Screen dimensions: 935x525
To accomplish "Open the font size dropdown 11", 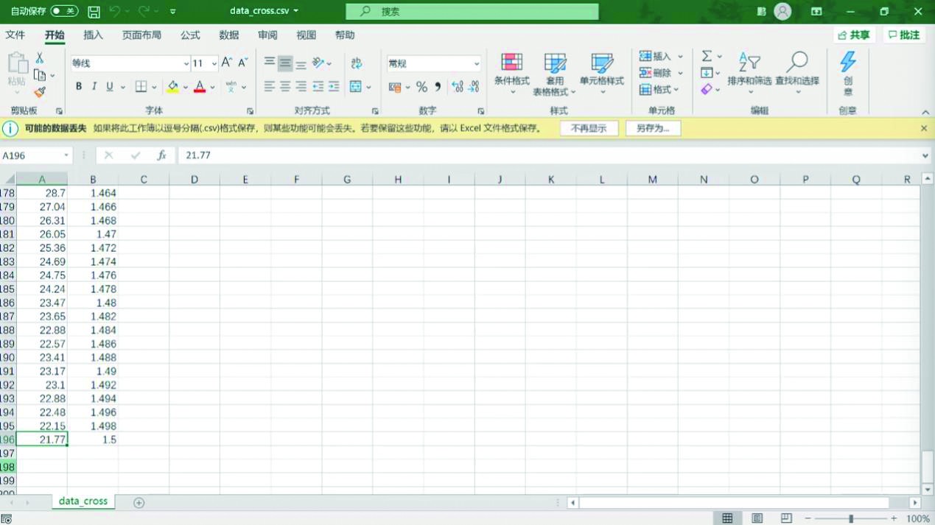I will [x=214, y=63].
